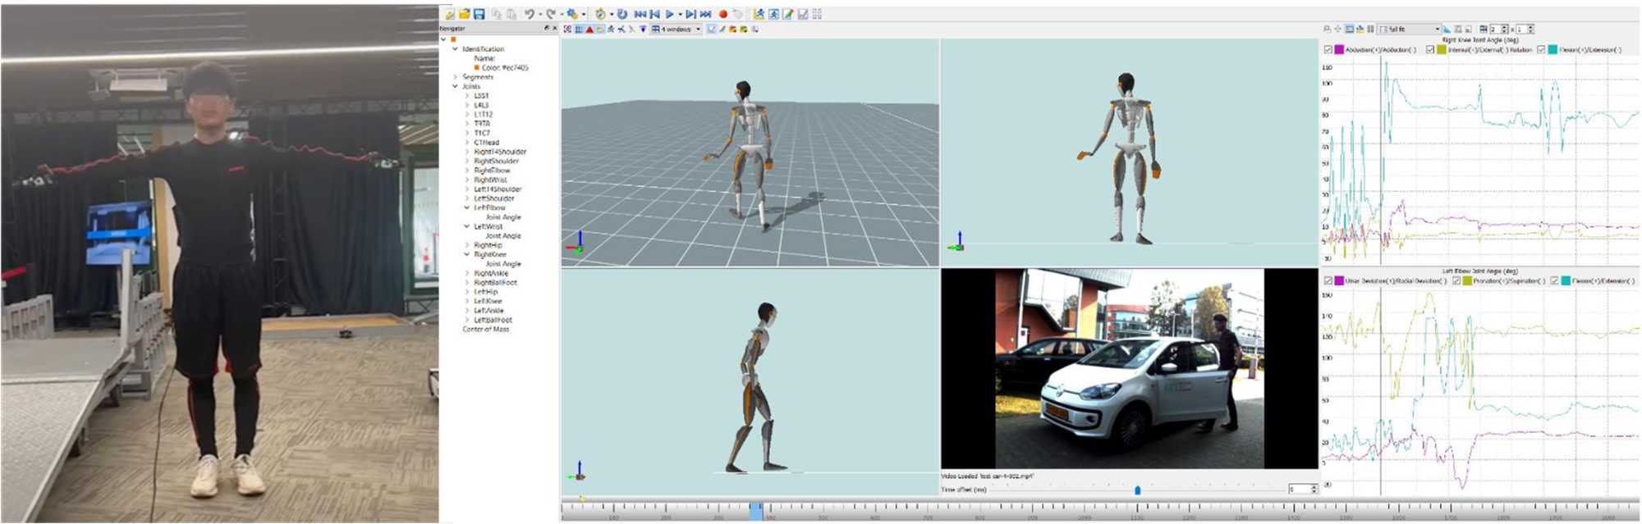Click the red triangle icon in viewport toolbar
This screenshot has width=1642, height=524.
589,30
